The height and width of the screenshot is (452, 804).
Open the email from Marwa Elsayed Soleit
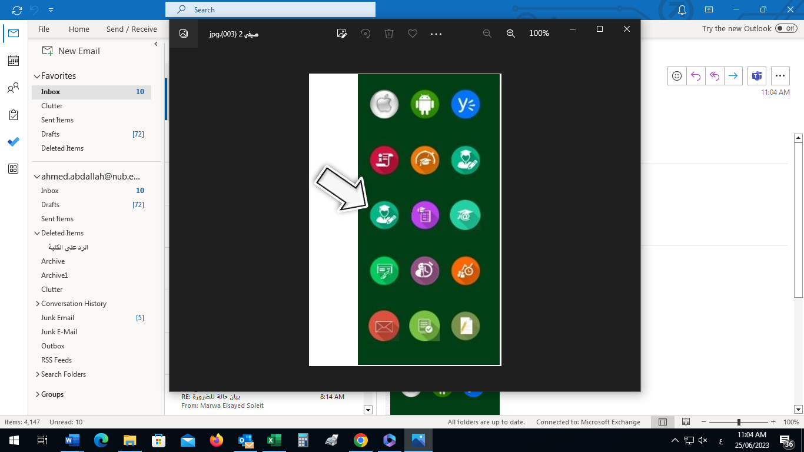(x=265, y=401)
